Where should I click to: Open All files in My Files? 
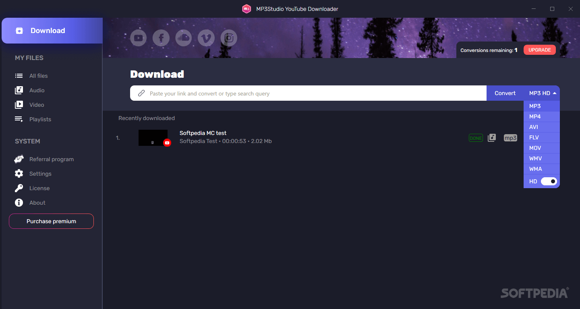pyautogui.click(x=38, y=76)
